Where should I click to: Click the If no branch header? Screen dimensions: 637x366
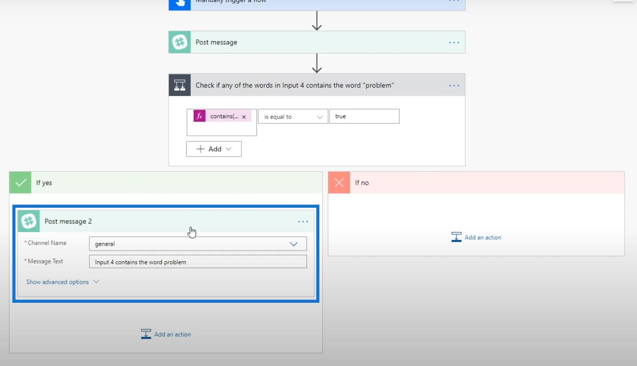(x=476, y=183)
